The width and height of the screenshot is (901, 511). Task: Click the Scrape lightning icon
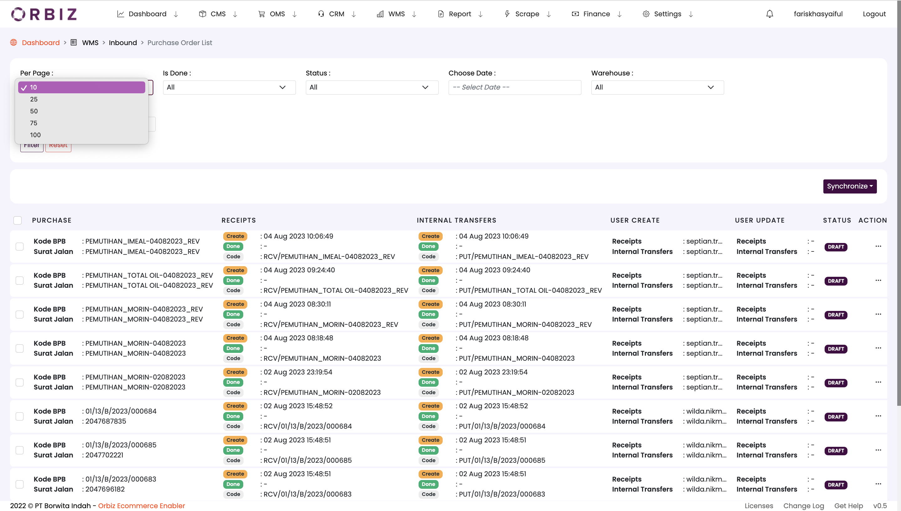pos(507,14)
